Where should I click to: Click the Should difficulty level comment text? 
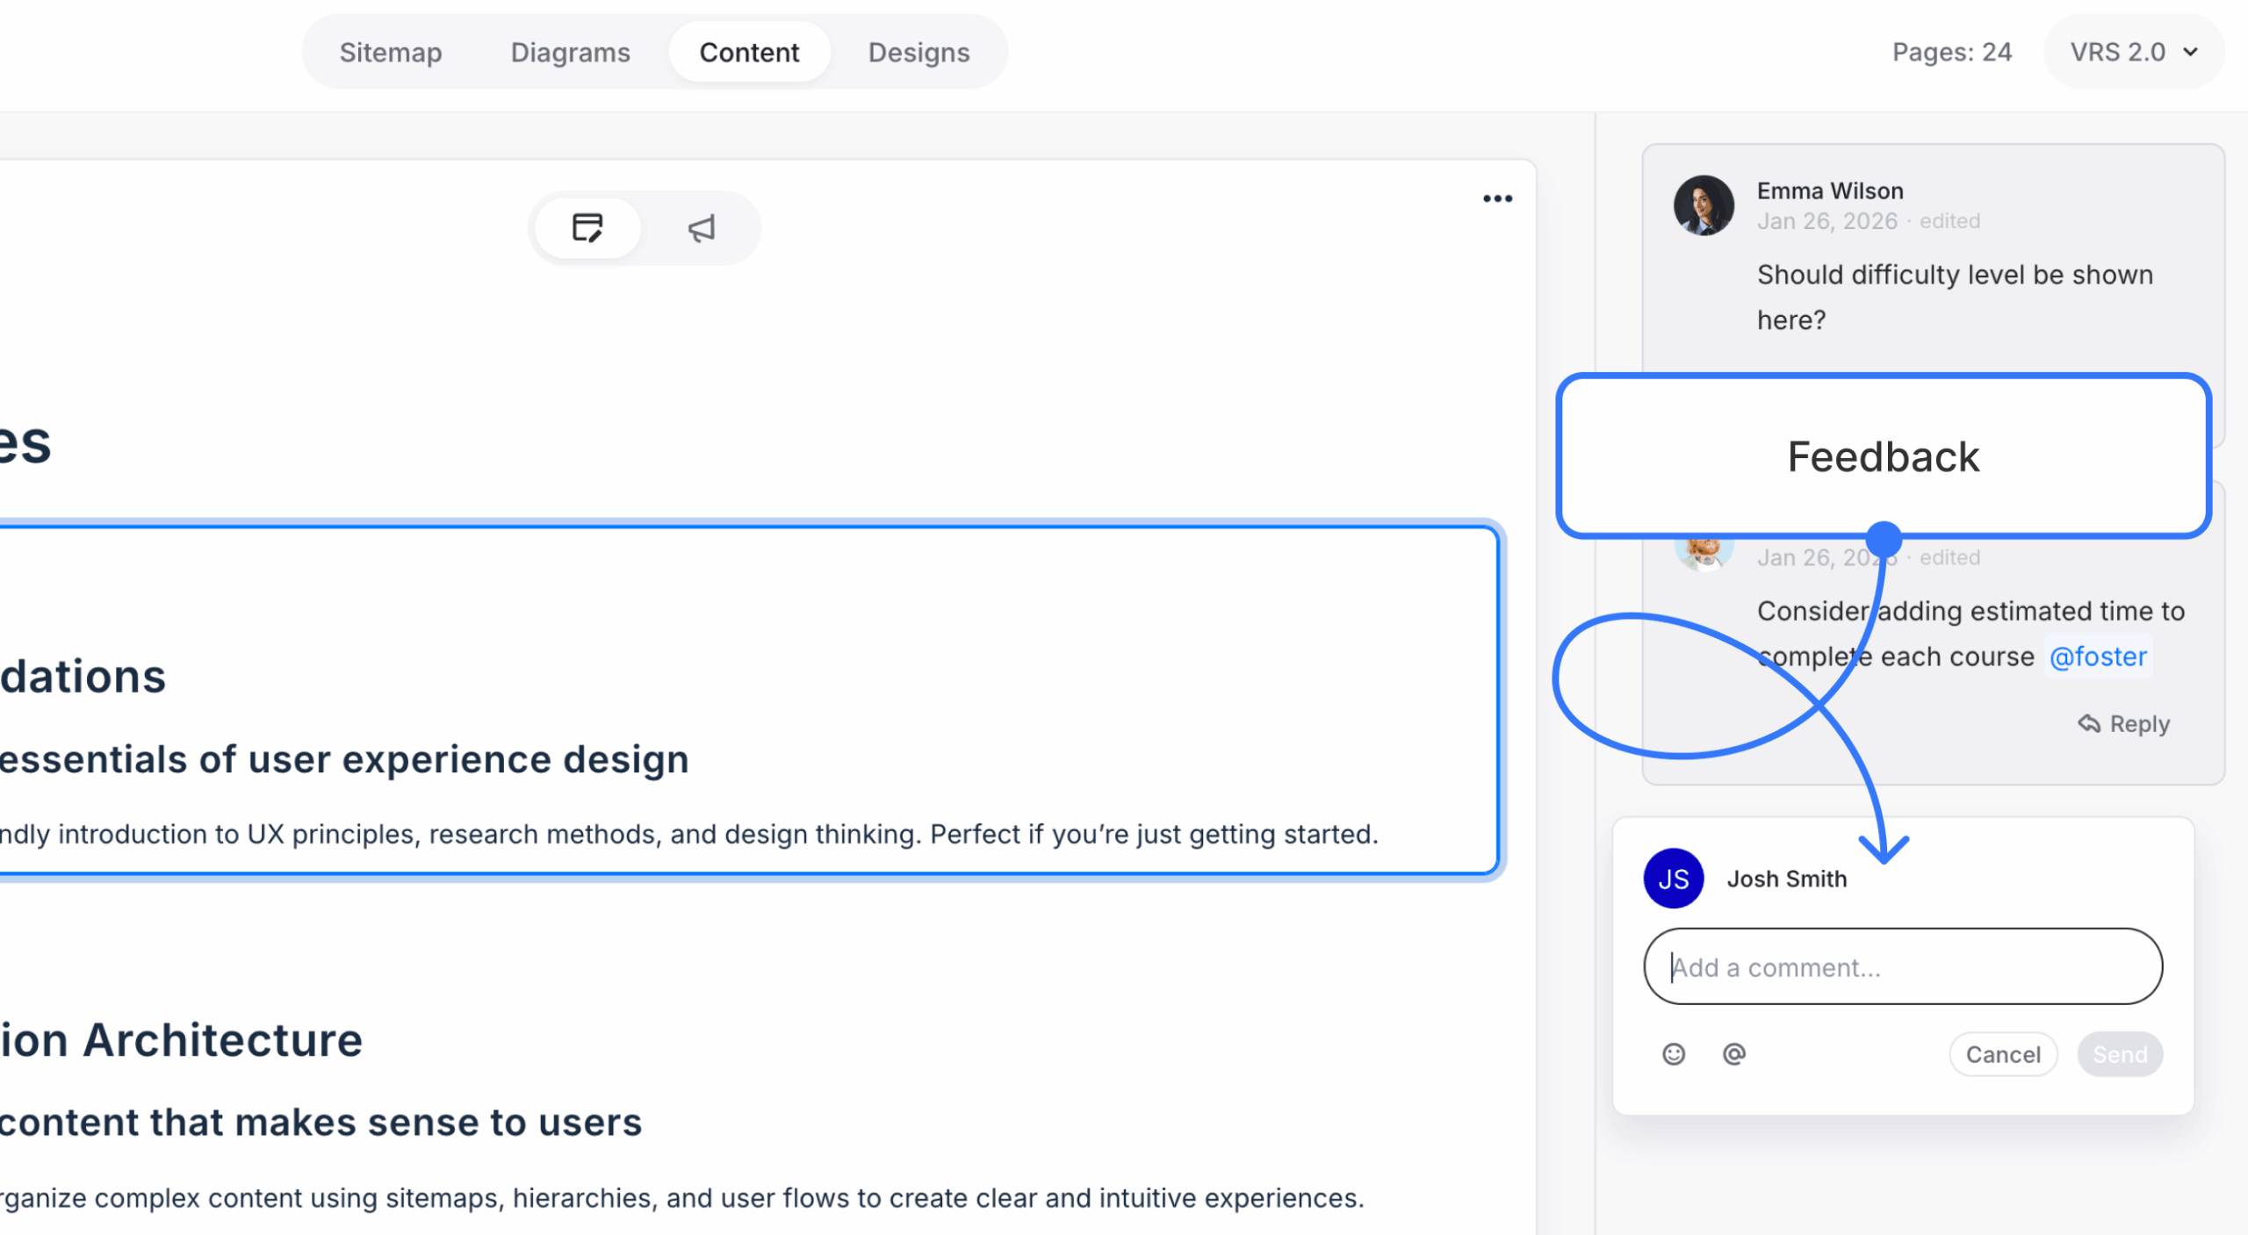click(1955, 298)
